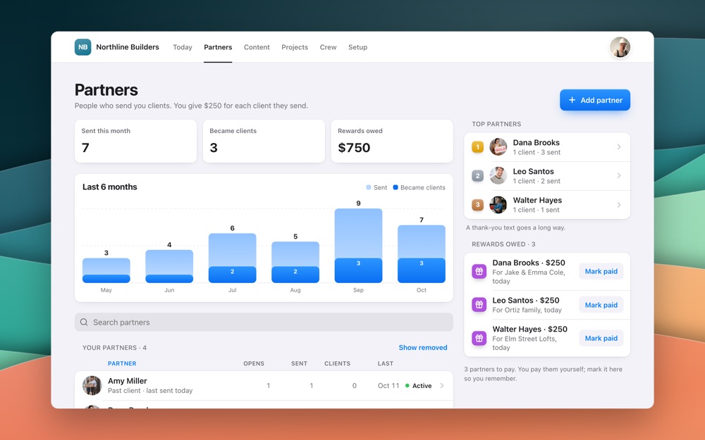Click the Show removed link
Screen dimensions: 705x440
tap(422, 348)
